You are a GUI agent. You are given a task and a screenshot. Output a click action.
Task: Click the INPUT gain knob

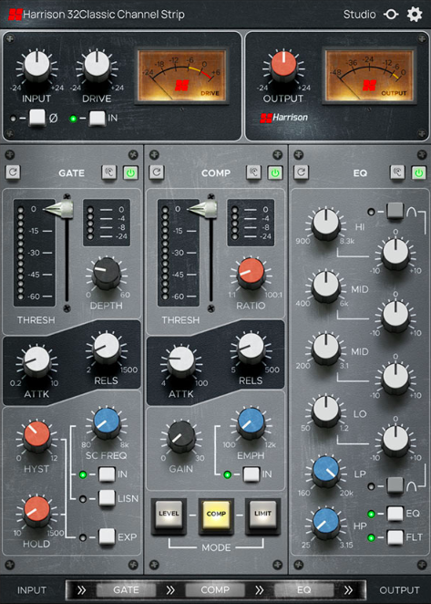coord(37,66)
